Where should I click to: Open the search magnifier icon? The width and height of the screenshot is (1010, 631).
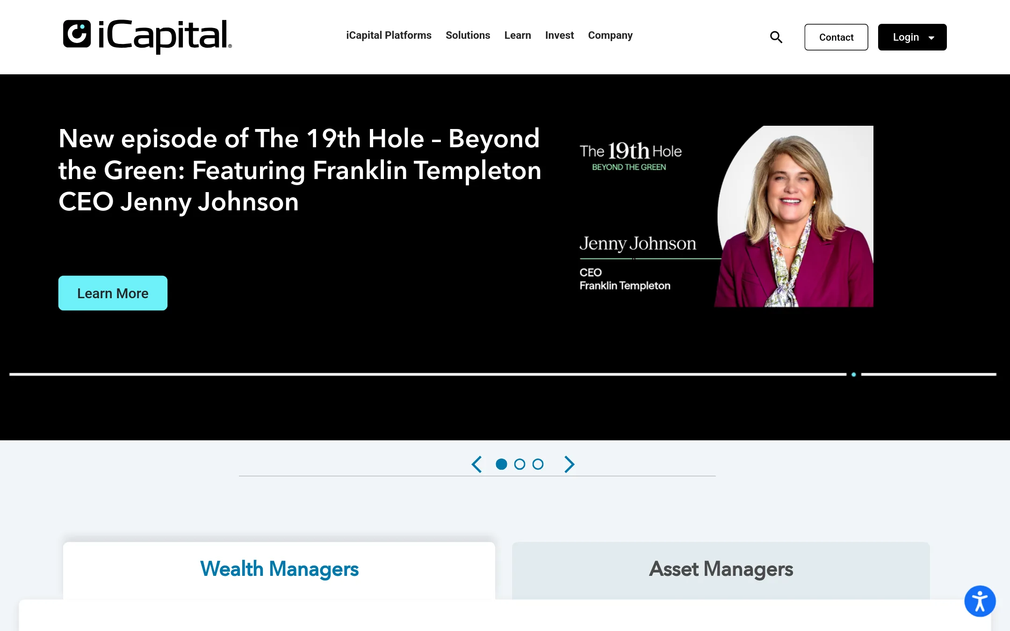pos(776,37)
